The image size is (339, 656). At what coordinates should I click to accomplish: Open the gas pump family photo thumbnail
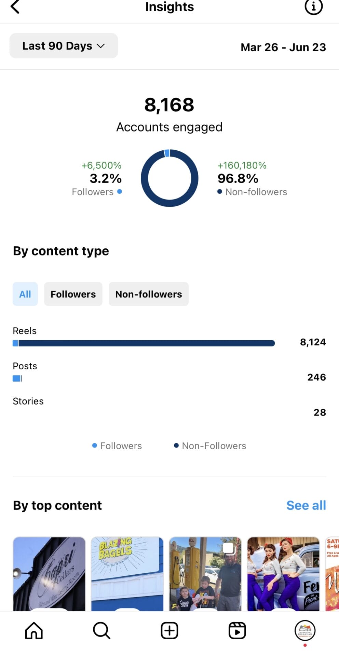click(205, 574)
